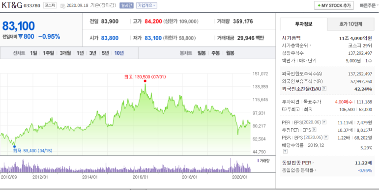
Task: Click the 151,072 price axis label
Action: [260, 74]
